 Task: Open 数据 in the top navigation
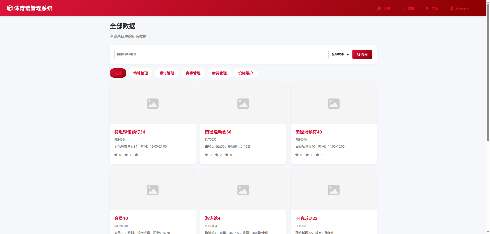[408, 8]
